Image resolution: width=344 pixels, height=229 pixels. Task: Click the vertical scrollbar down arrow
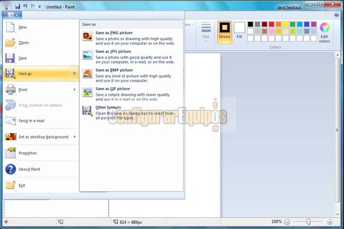click(x=338, y=214)
